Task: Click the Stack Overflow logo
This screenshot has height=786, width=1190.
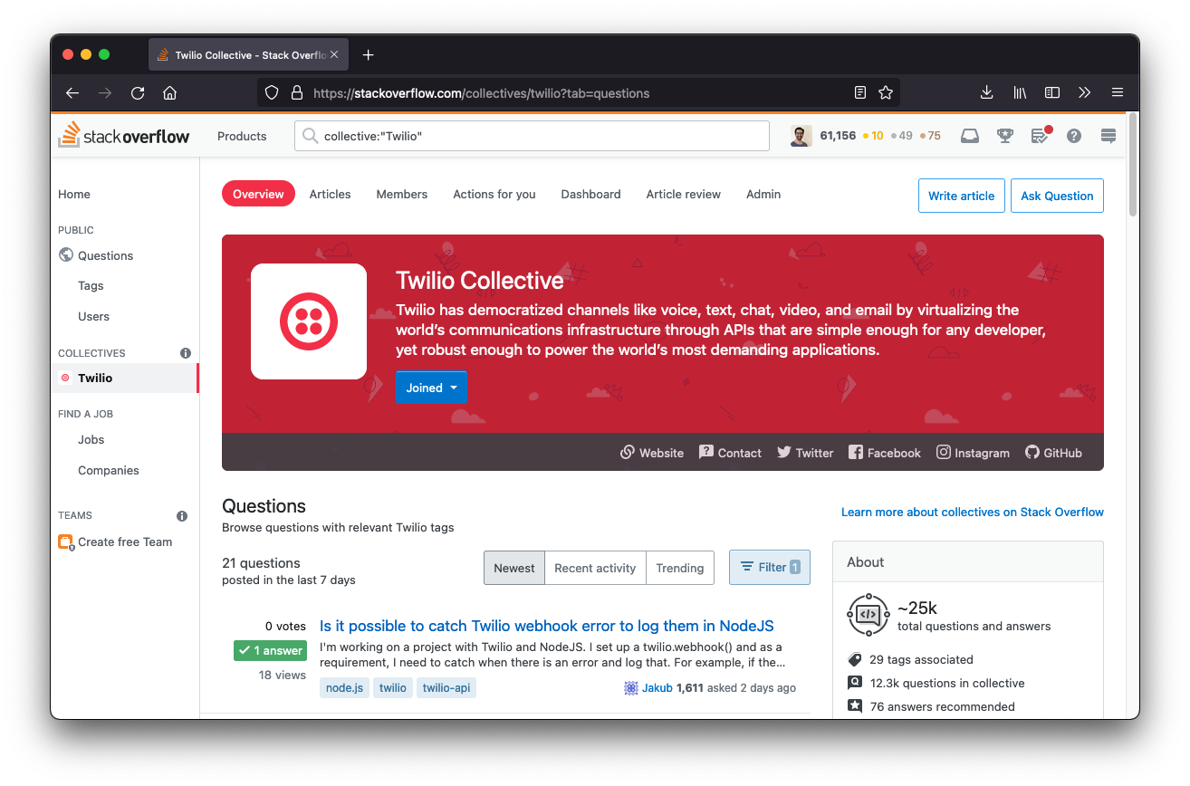Action: coord(124,135)
